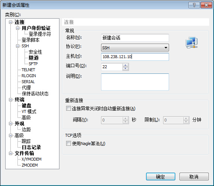Collapse the 外观 tree node
214x186 pixels.
[x=10, y=123]
